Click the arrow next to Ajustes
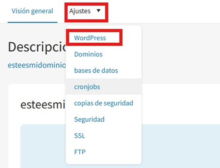The image size is (220, 168). coord(99,11)
